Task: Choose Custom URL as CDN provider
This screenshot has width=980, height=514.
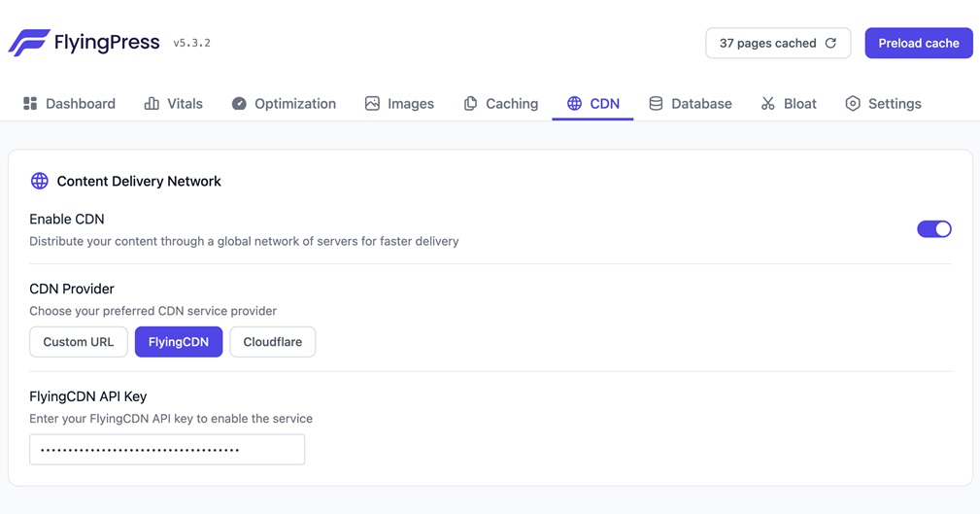Action: pyautogui.click(x=78, y=341)
